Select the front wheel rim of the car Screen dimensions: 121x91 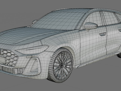pyautogui.click(x=63, y=65)
